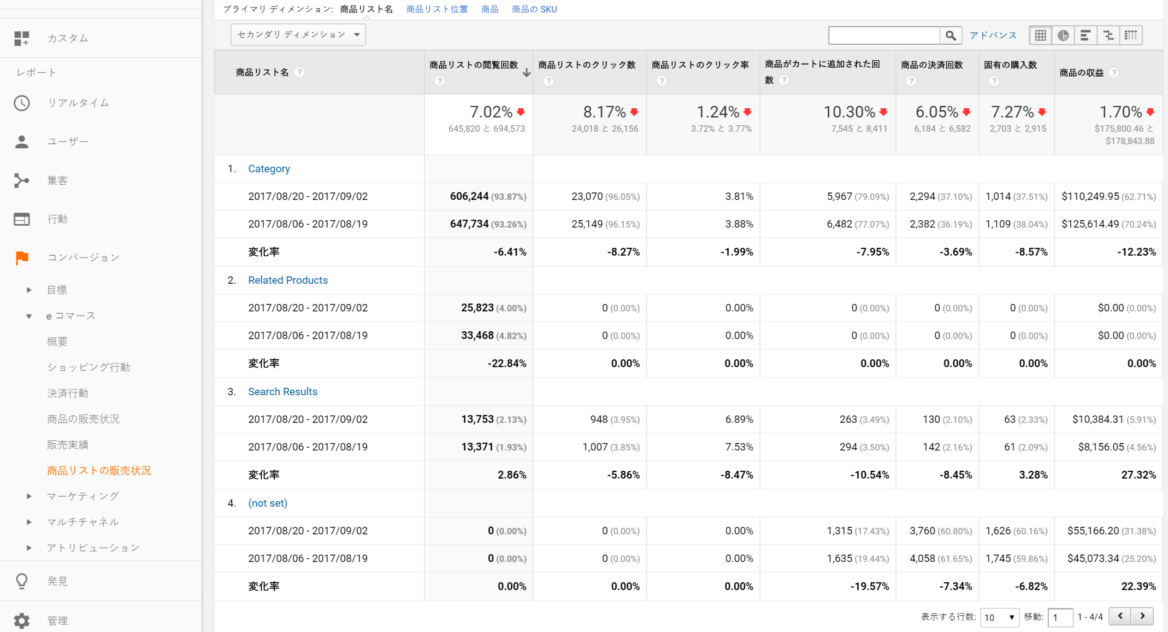Collapse the e コマース section
The image size is (1168, 632).
[x=29, y=316]
